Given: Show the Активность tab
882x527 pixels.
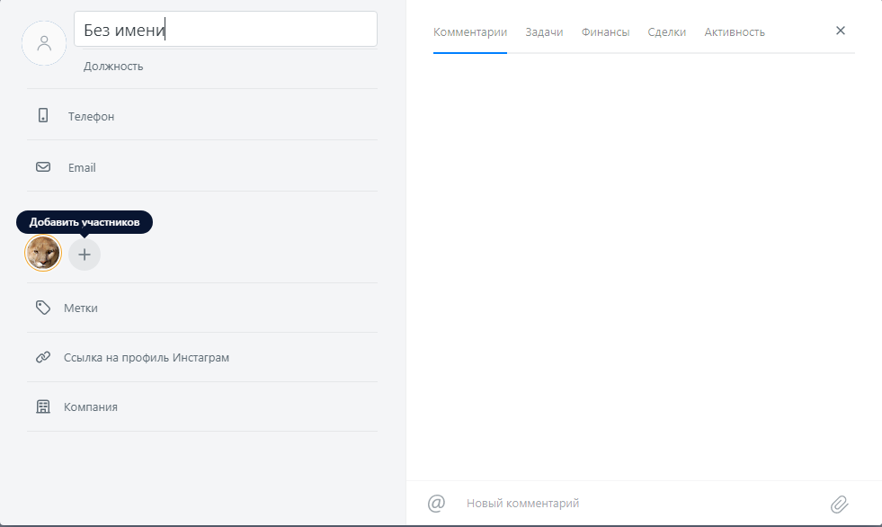Looking at the screenshot, I should (735, 32).
